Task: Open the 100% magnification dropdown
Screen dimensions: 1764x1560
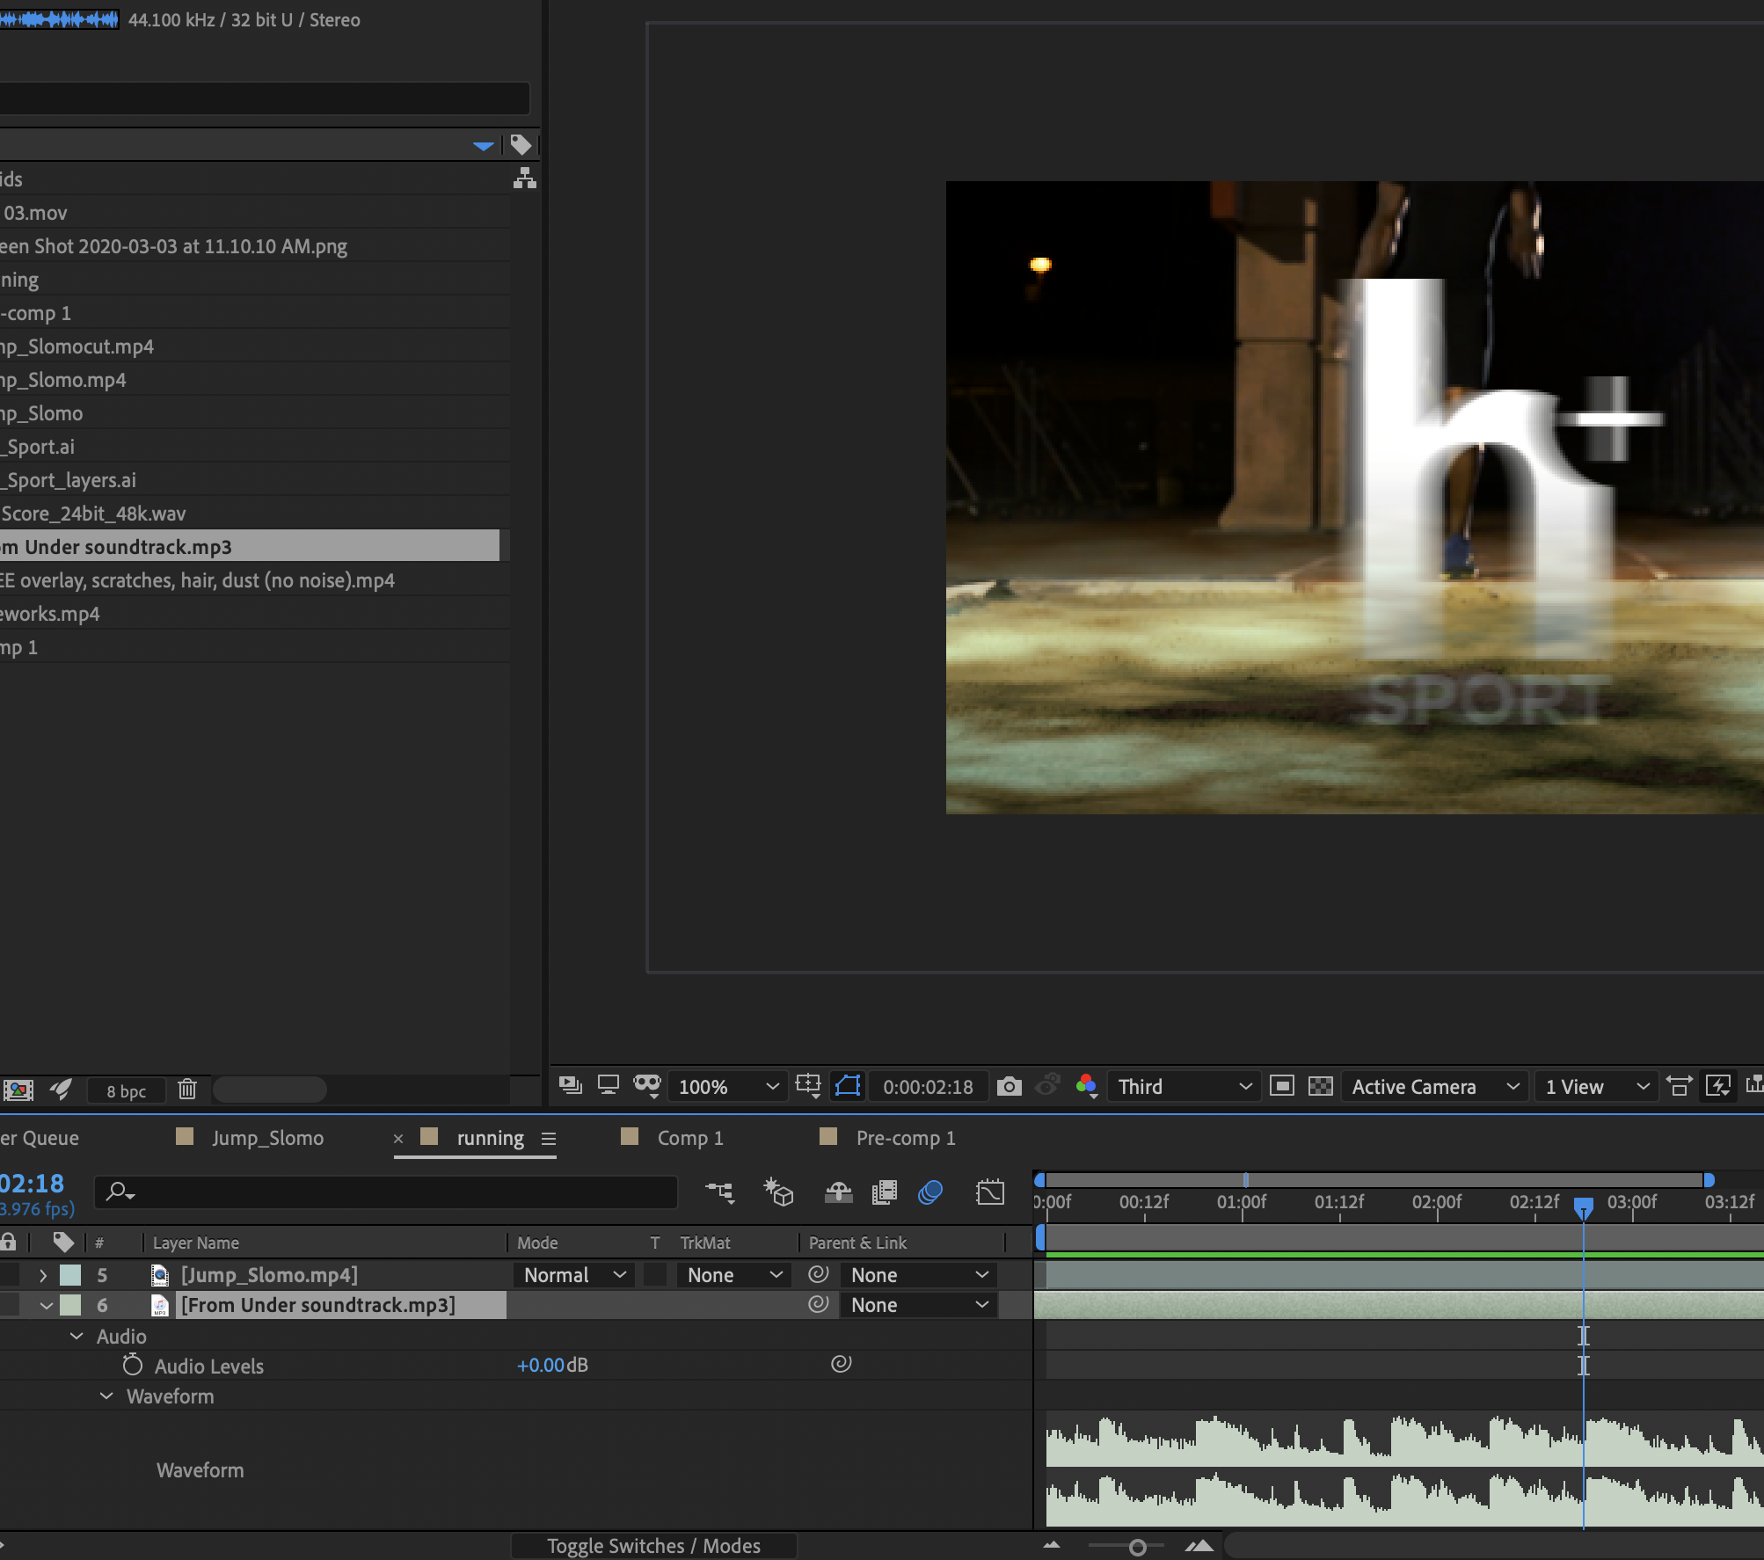Action: [x=727, y=1087]
